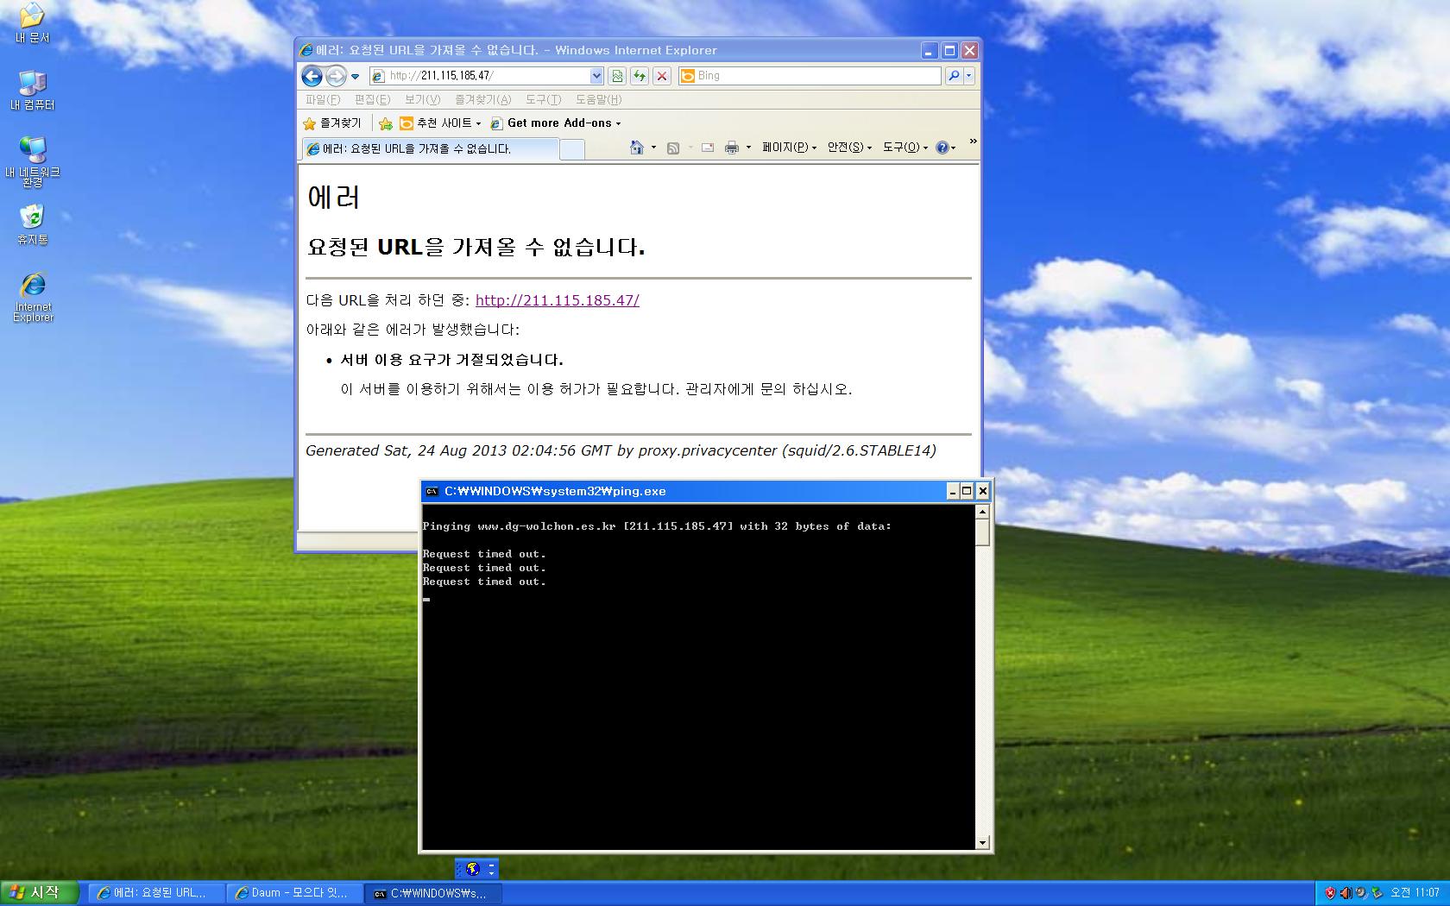Select the Internet Explorer desktop icon
The height and width of the screenshot is (906, 1450).
click(33, 298)
